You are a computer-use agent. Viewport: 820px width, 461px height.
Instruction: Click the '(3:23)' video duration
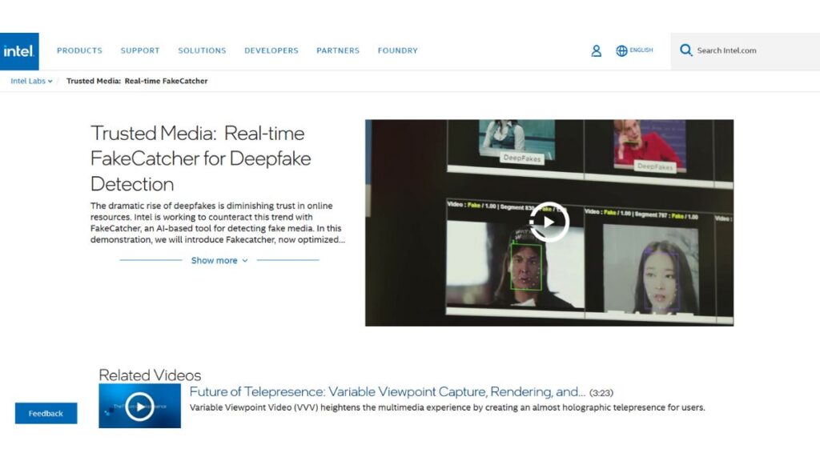tap(601, 392)
